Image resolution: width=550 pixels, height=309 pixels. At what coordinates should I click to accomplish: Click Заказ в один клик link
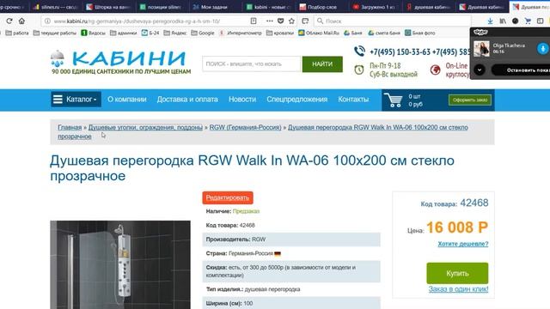[x=458, y=289]
